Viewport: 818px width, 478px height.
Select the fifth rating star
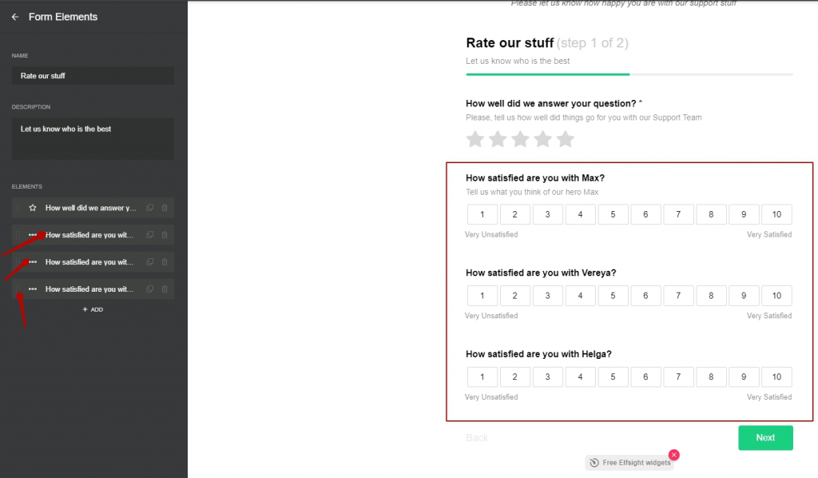click(565, 139)
